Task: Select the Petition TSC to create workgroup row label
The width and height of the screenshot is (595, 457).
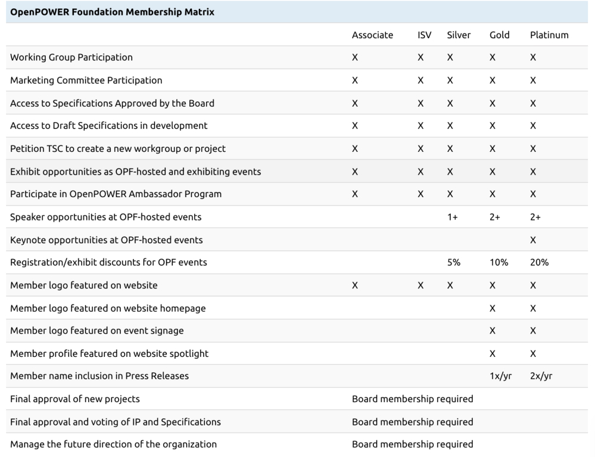Action: (x=118, y=148)
